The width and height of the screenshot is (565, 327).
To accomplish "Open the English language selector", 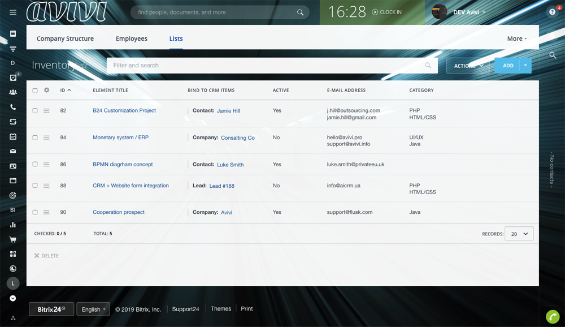I will pyautogui.click(x=93, y=309).
